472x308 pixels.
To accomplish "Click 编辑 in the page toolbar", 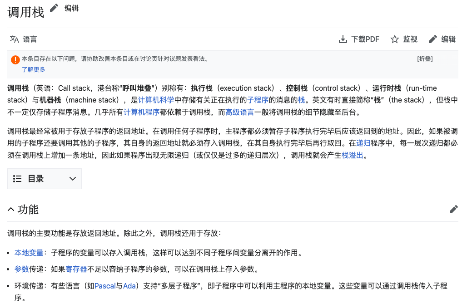I will point(448,39).
